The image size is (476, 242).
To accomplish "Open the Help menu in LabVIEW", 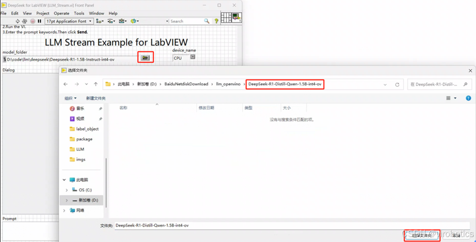I will pos(113,13).
